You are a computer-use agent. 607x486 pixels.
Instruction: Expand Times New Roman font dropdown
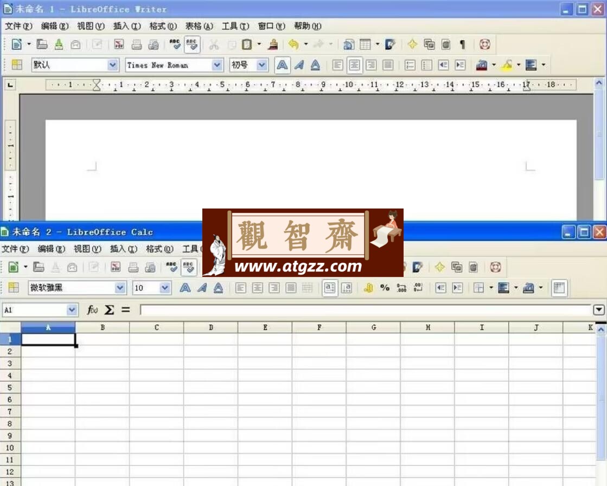pos(217,65)
